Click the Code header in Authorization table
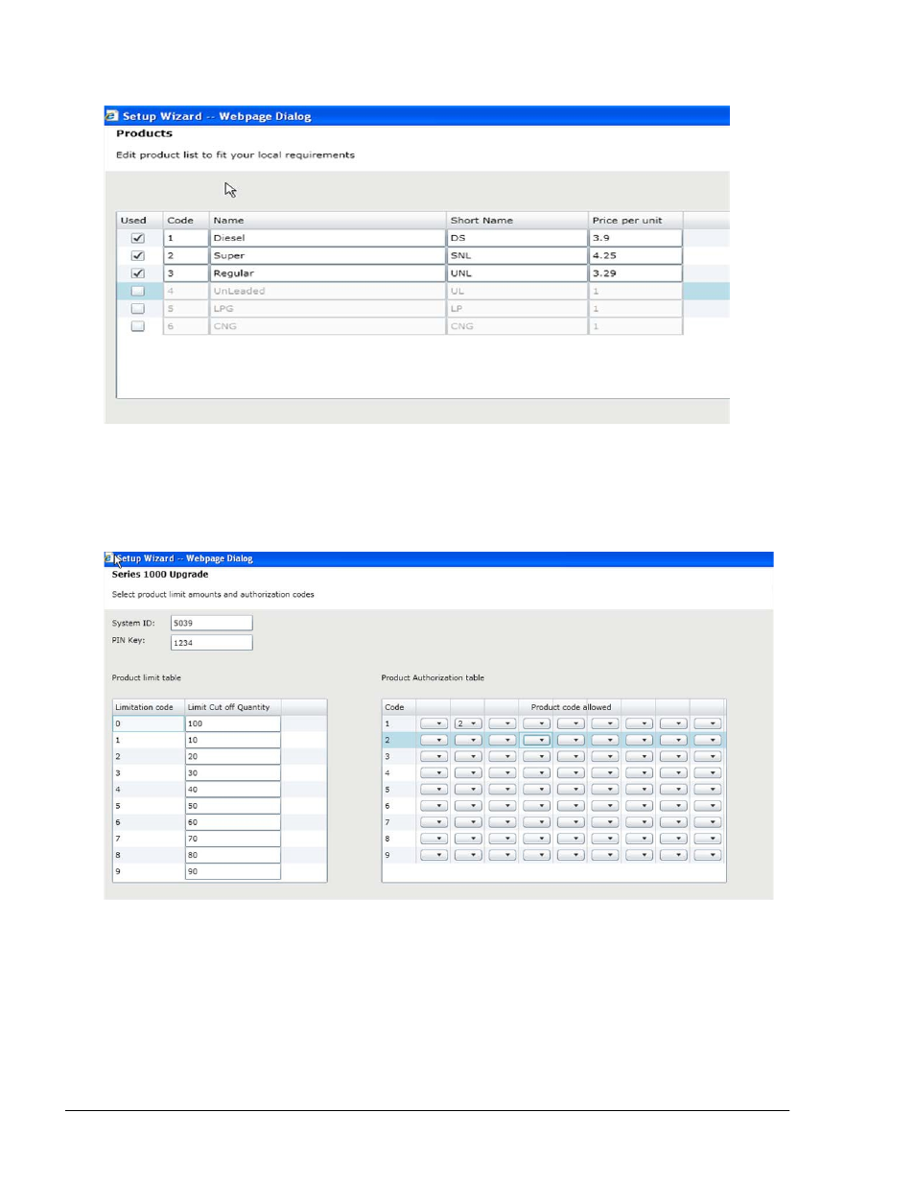 tap(399, 707)
